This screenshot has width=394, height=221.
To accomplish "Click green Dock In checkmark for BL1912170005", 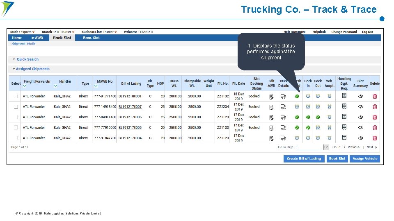I will click(308, 128).
